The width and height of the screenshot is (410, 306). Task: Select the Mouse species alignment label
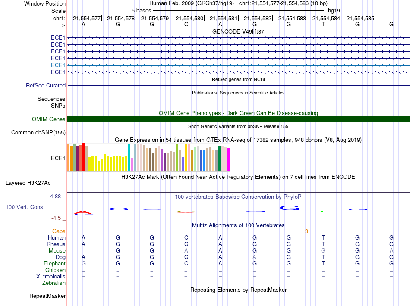pos(57,251)
